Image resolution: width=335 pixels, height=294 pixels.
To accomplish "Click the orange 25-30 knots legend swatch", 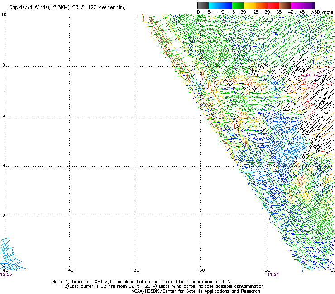I will [x=262, y=5].
